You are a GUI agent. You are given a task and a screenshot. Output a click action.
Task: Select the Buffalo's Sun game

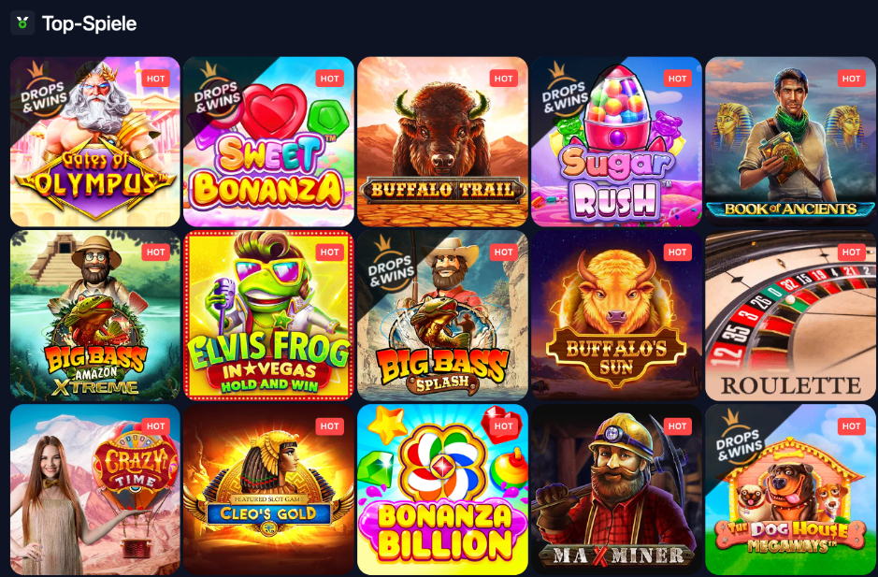pyautogui.click(x=616, y=315)
